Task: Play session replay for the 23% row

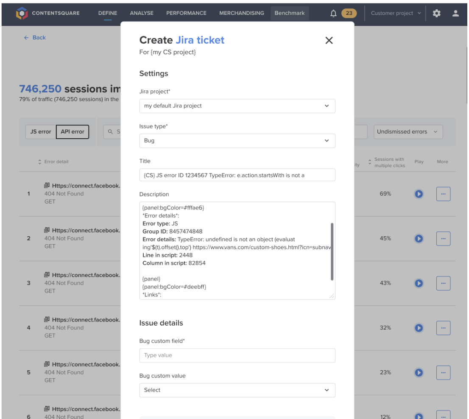Action: pos(419,373)
